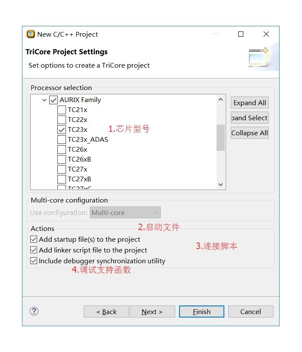302x352 pixels.
Task: Click Expand All to show all processors
Action: (x=249, y=103)
